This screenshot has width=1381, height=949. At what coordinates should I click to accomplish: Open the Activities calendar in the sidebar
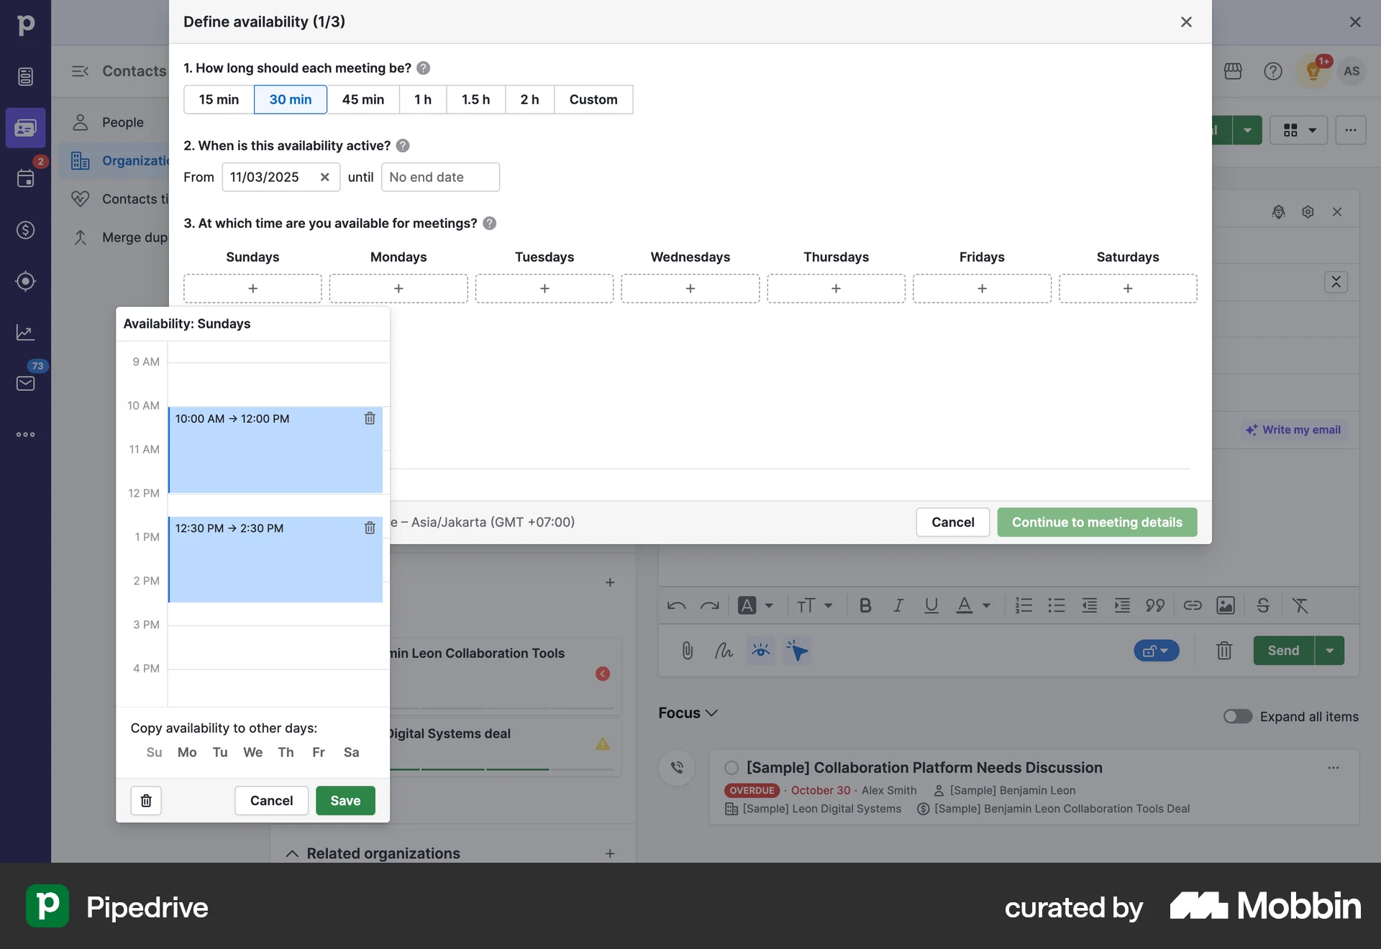click(x=26, y=179)
